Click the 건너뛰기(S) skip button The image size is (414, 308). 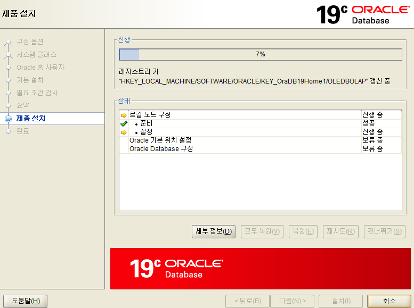coord(385,231)
